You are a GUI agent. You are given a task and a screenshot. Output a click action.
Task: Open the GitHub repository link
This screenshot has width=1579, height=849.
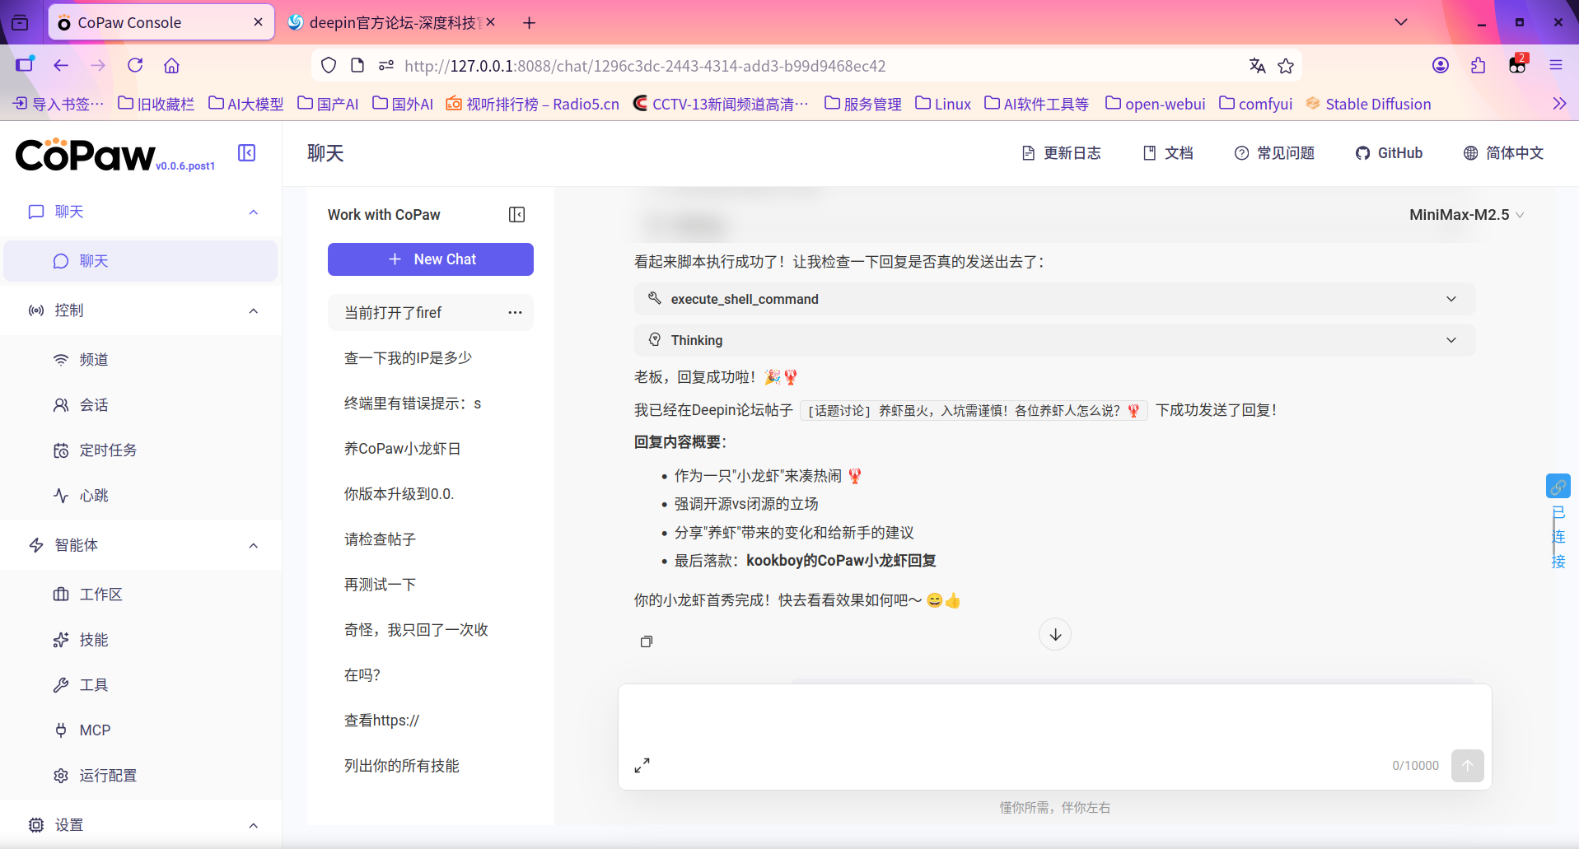pos(1389,152)
